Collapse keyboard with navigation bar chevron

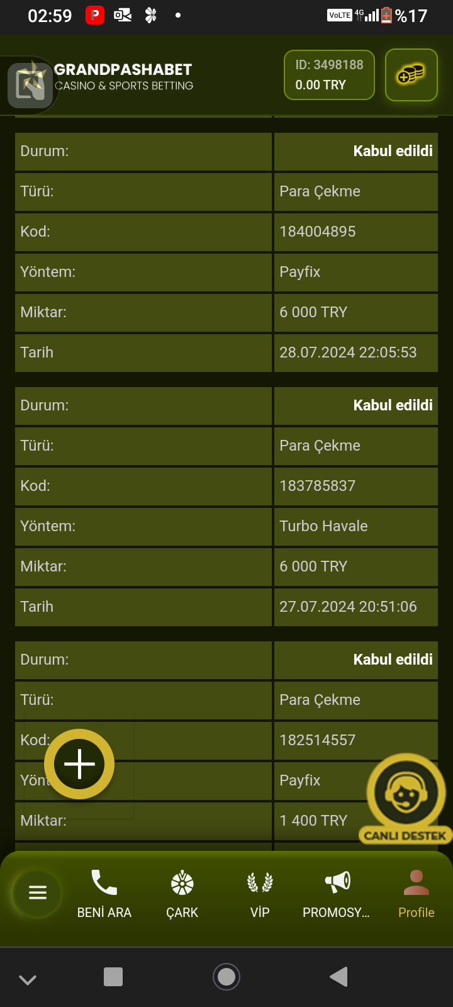tap(28, 979)
